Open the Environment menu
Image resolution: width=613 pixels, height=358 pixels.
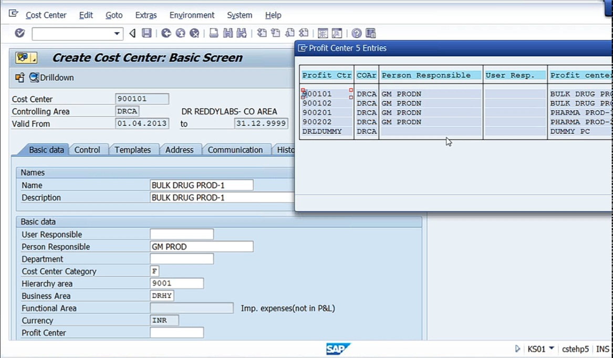192,15
